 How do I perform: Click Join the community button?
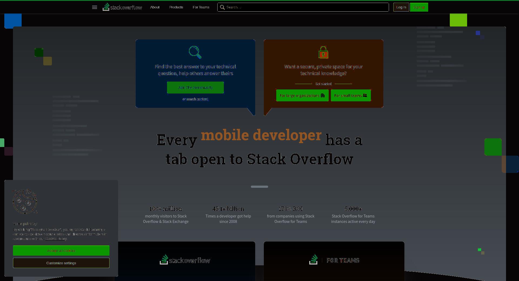tap(195, 88)
